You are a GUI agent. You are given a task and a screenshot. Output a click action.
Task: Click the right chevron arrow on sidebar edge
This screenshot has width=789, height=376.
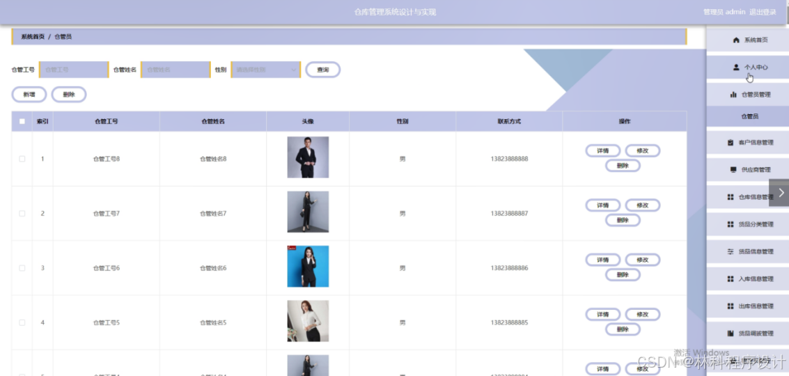[x=781, y=192]
